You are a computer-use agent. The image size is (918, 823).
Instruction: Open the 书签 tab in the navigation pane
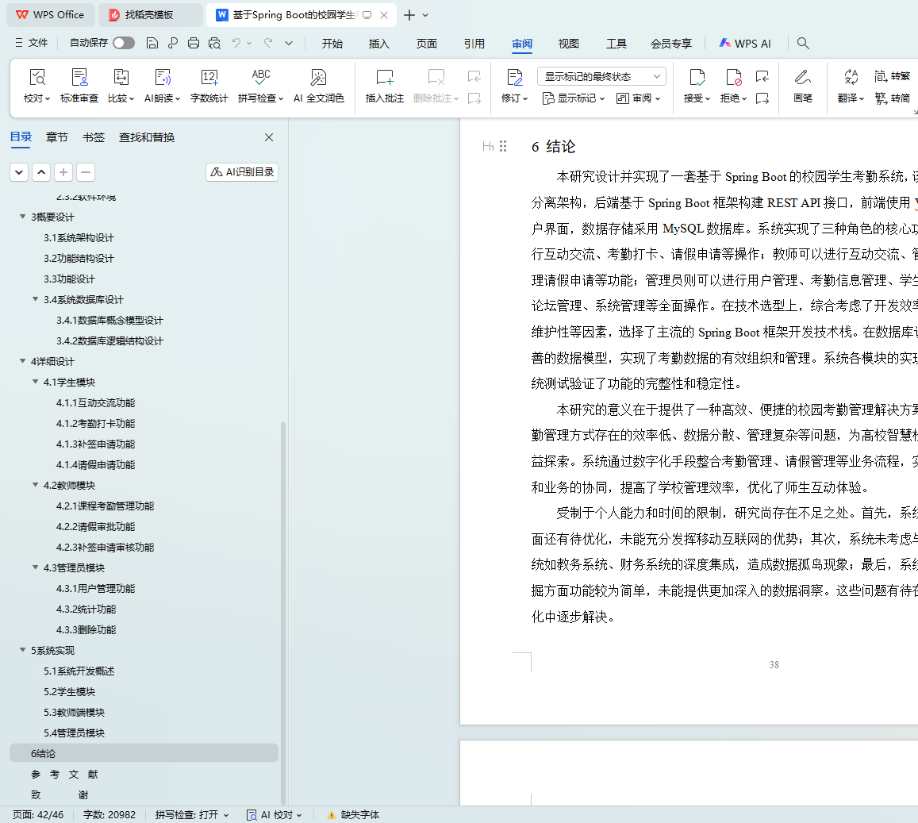94,137
